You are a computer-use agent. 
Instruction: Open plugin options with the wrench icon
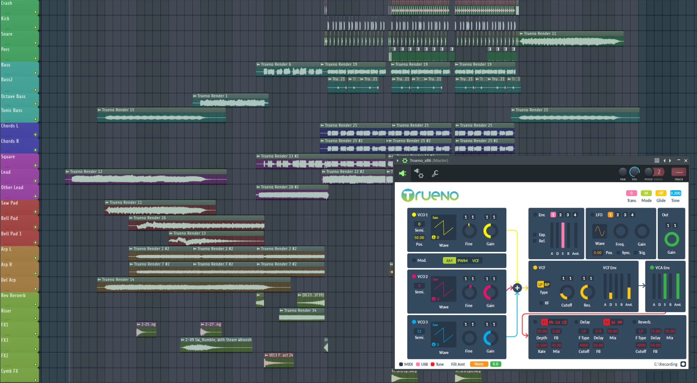point(435,174)
